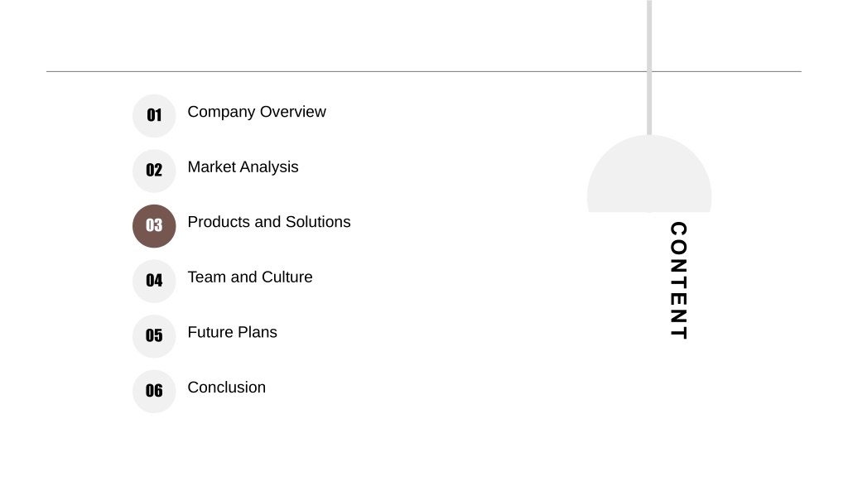
Task: Jump to Future Plans
Action: coord(232,333)
